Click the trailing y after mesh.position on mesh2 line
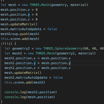Viewport: 104px width, 104px height. pyautogui.click(x=70, y=63)
